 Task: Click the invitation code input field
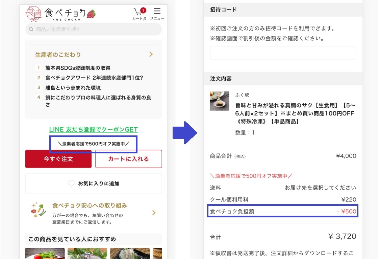[283, 53]
